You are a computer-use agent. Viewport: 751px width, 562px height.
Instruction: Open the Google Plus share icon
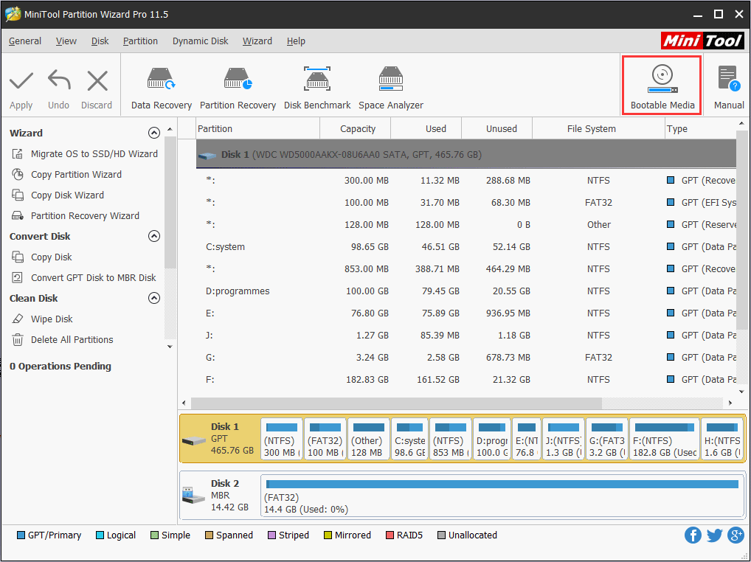(736, 535)
